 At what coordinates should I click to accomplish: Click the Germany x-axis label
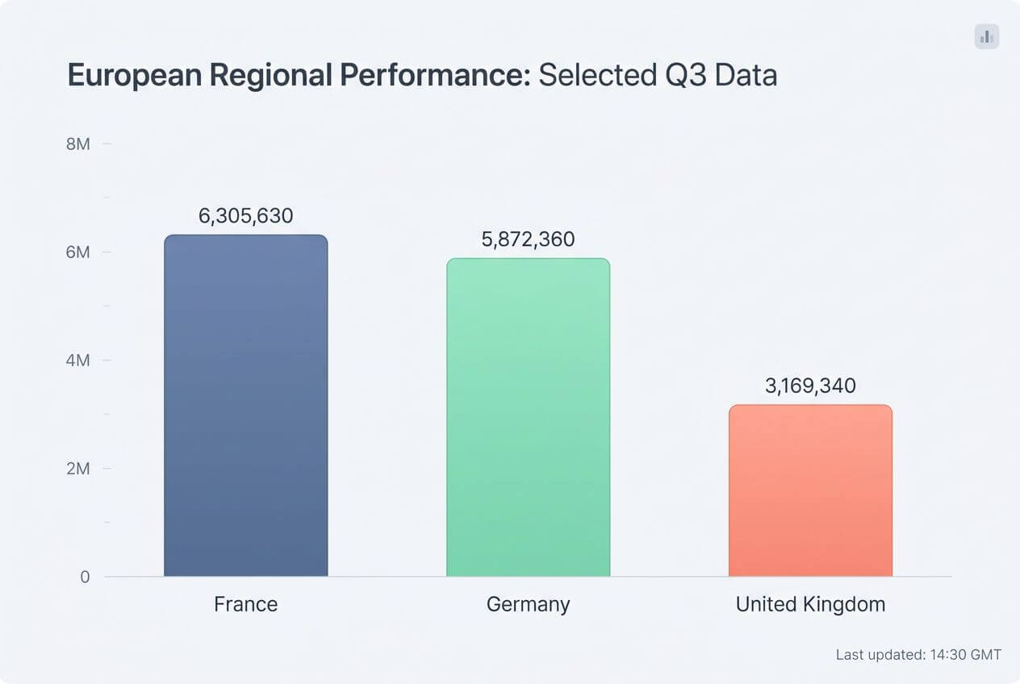click(x=528, y=604)
